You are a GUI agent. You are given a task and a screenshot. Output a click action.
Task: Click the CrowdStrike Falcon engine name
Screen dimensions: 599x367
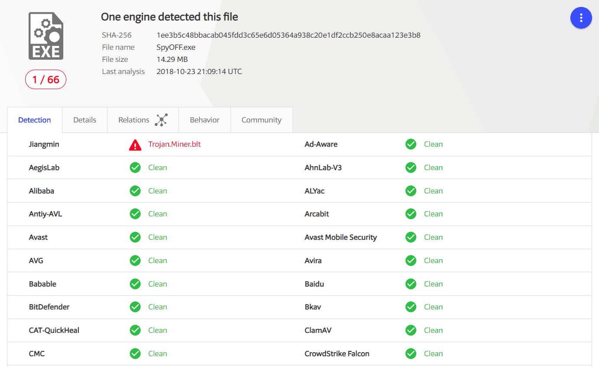click(x=337, y=354)
